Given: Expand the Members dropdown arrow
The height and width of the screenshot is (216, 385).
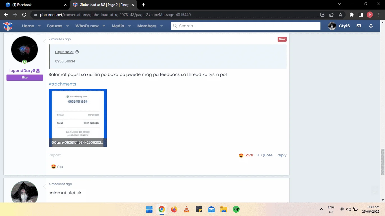Looking at the screenshot, I should (x=161, y=26).
